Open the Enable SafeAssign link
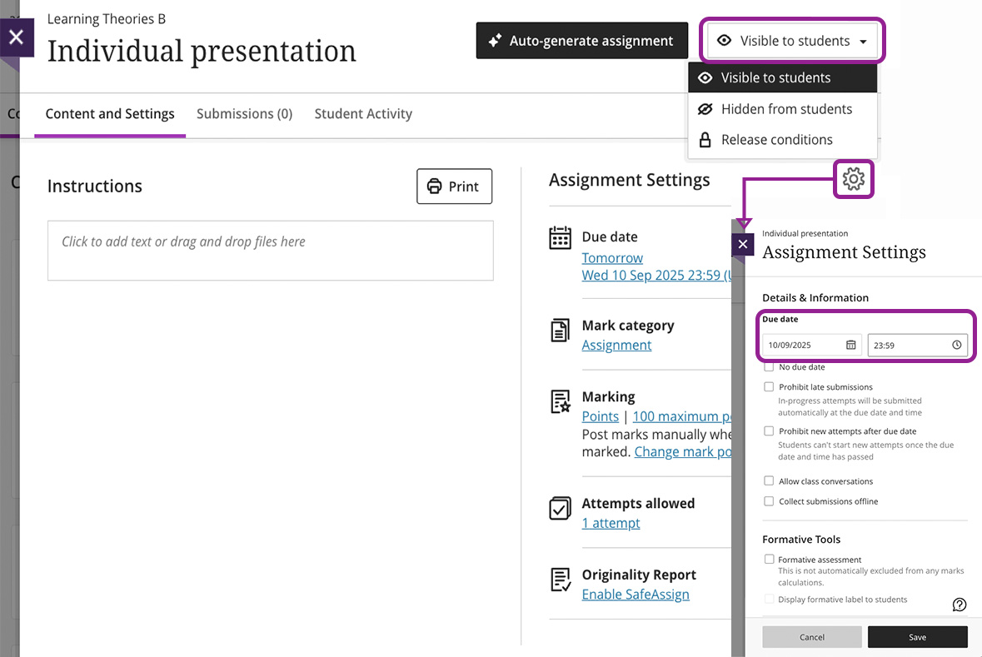Viewport: 982px width, 657px height. (x=636, y=594)
